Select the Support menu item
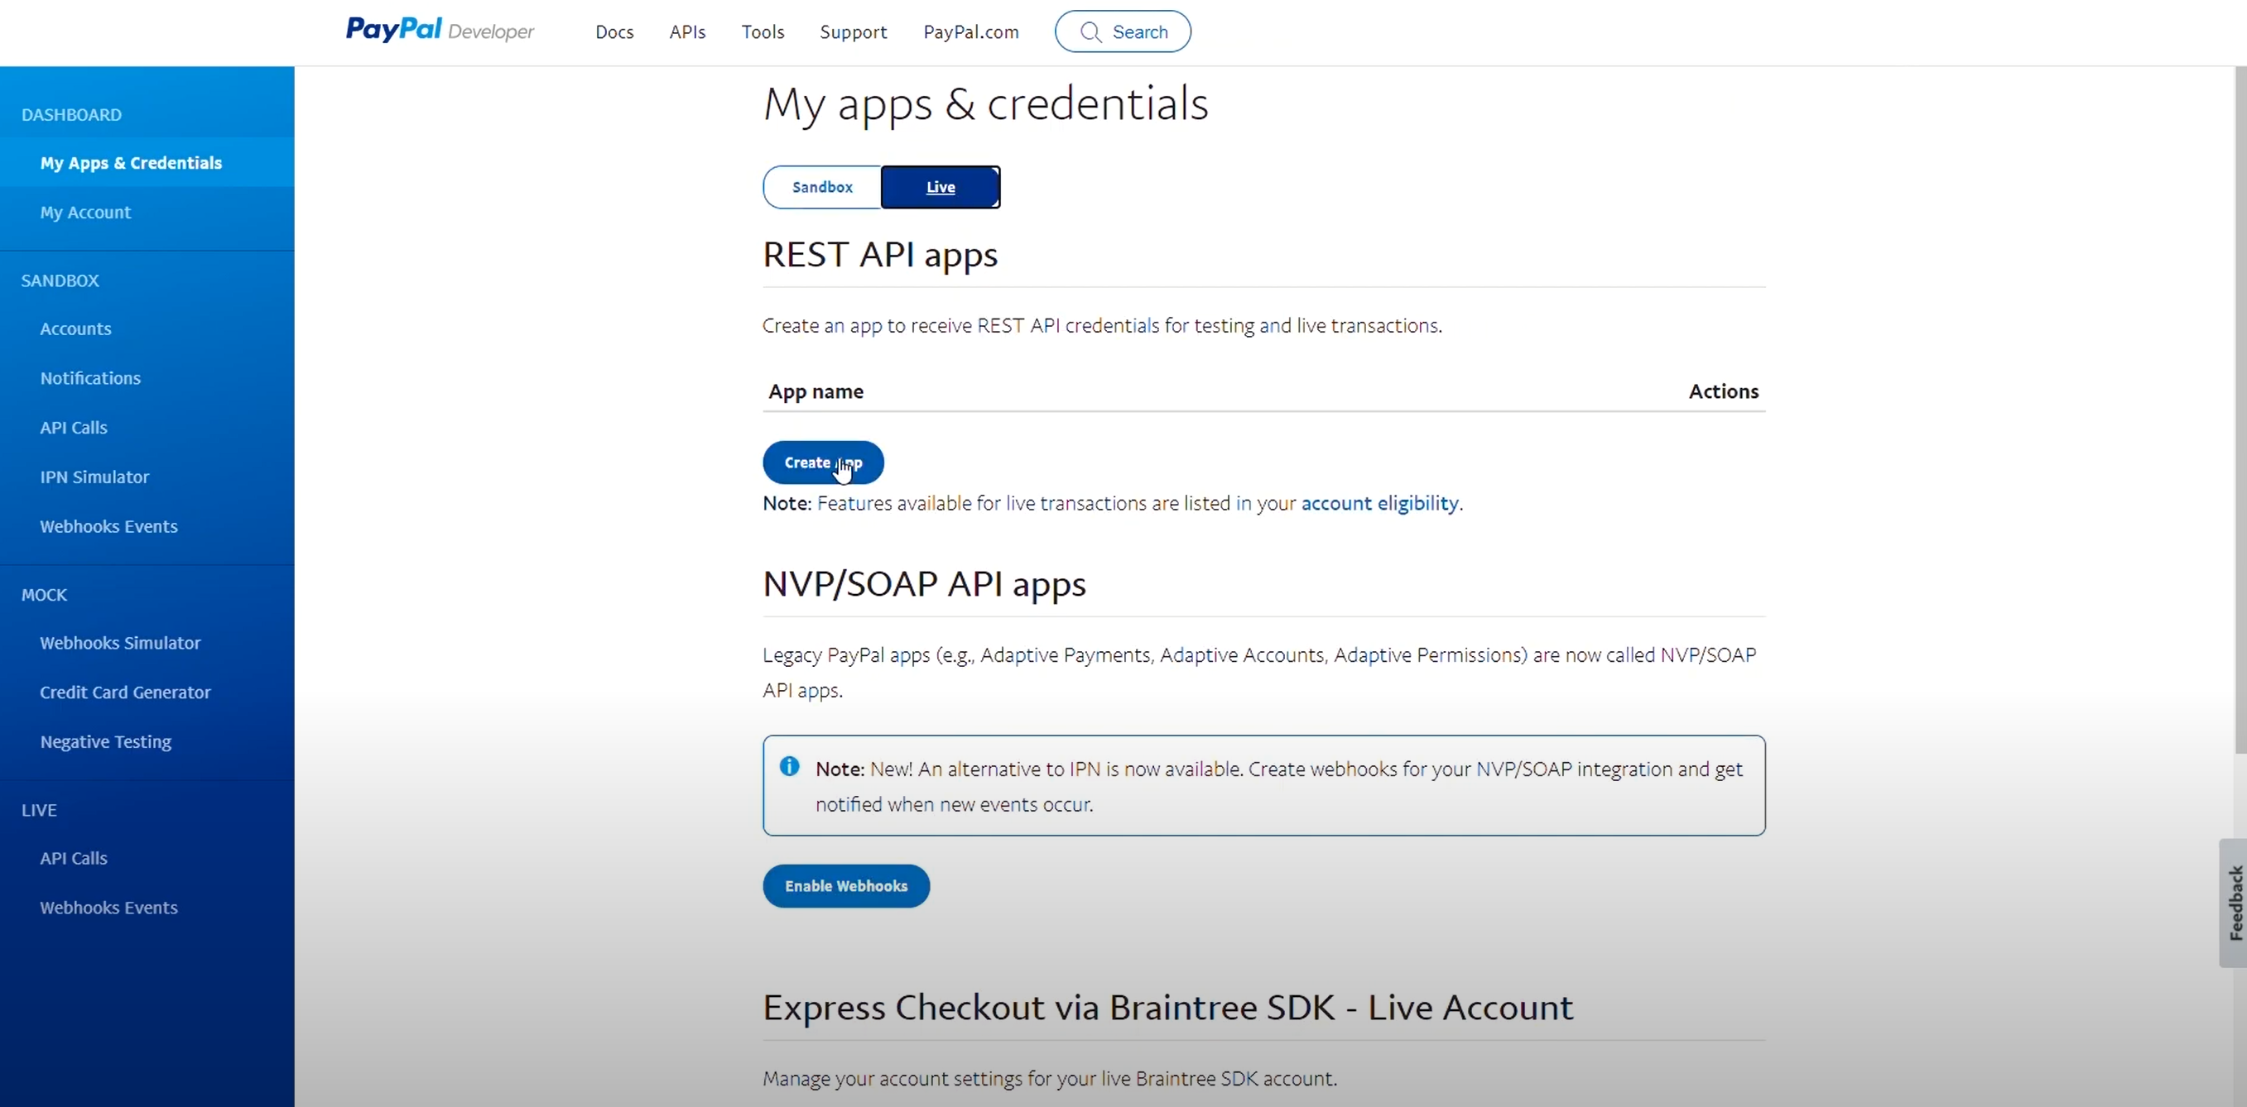2247x1107 pixels. (853, 31)
